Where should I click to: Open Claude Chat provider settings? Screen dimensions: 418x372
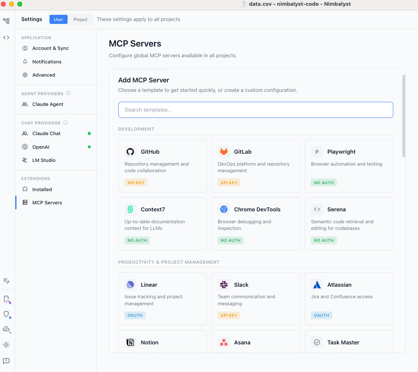tap(56, 133)
